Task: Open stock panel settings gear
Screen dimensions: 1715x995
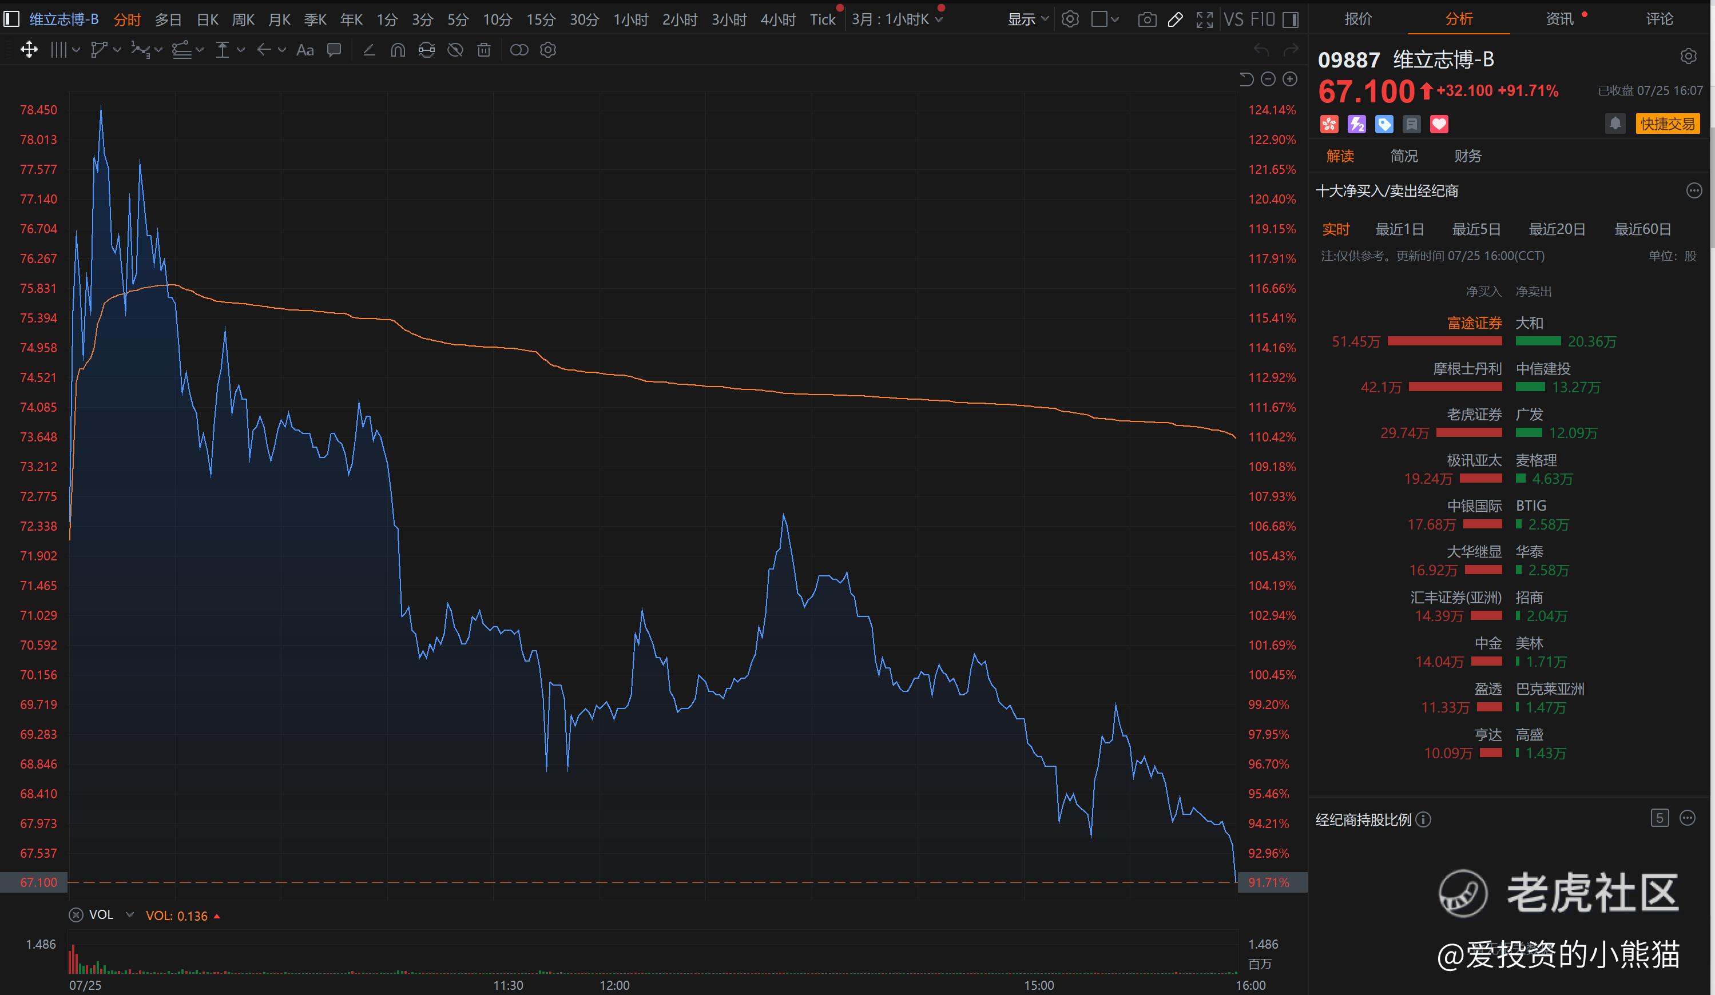Action: (x=1689, y=57)
